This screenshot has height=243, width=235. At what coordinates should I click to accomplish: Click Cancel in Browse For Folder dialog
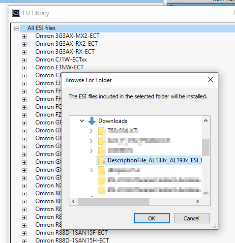point(192,218)
